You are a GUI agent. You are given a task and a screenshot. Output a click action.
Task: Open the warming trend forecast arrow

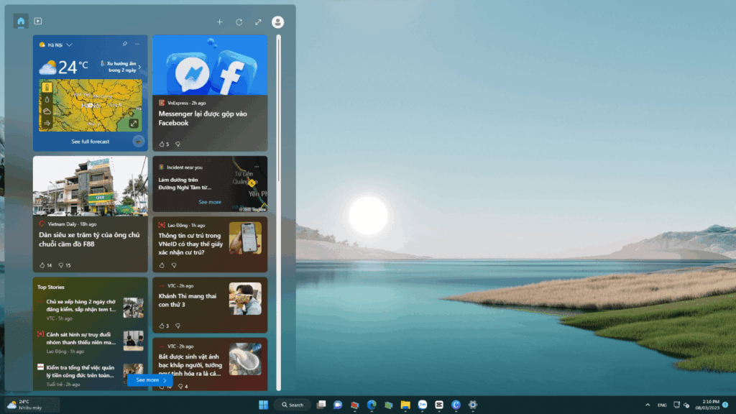139,67
